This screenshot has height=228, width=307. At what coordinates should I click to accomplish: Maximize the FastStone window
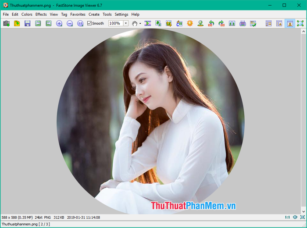[x=284, y=5]
